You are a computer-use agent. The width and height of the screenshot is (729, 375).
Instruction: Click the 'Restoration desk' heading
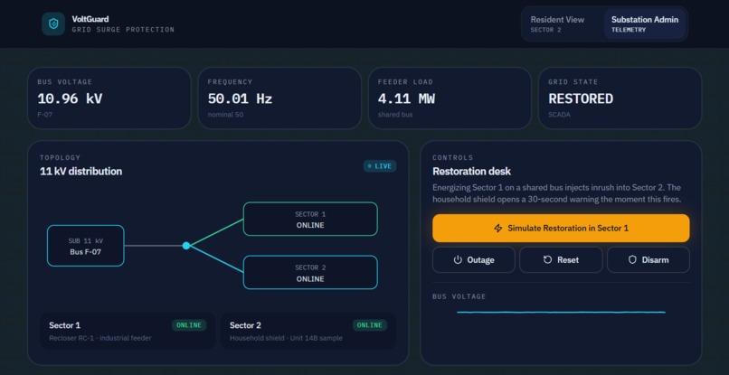click(x=471, y=172)
